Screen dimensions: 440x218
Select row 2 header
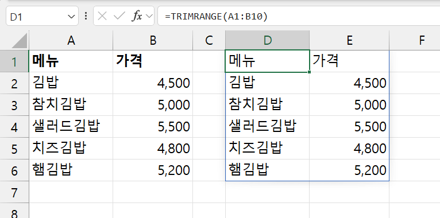point(14,83)
